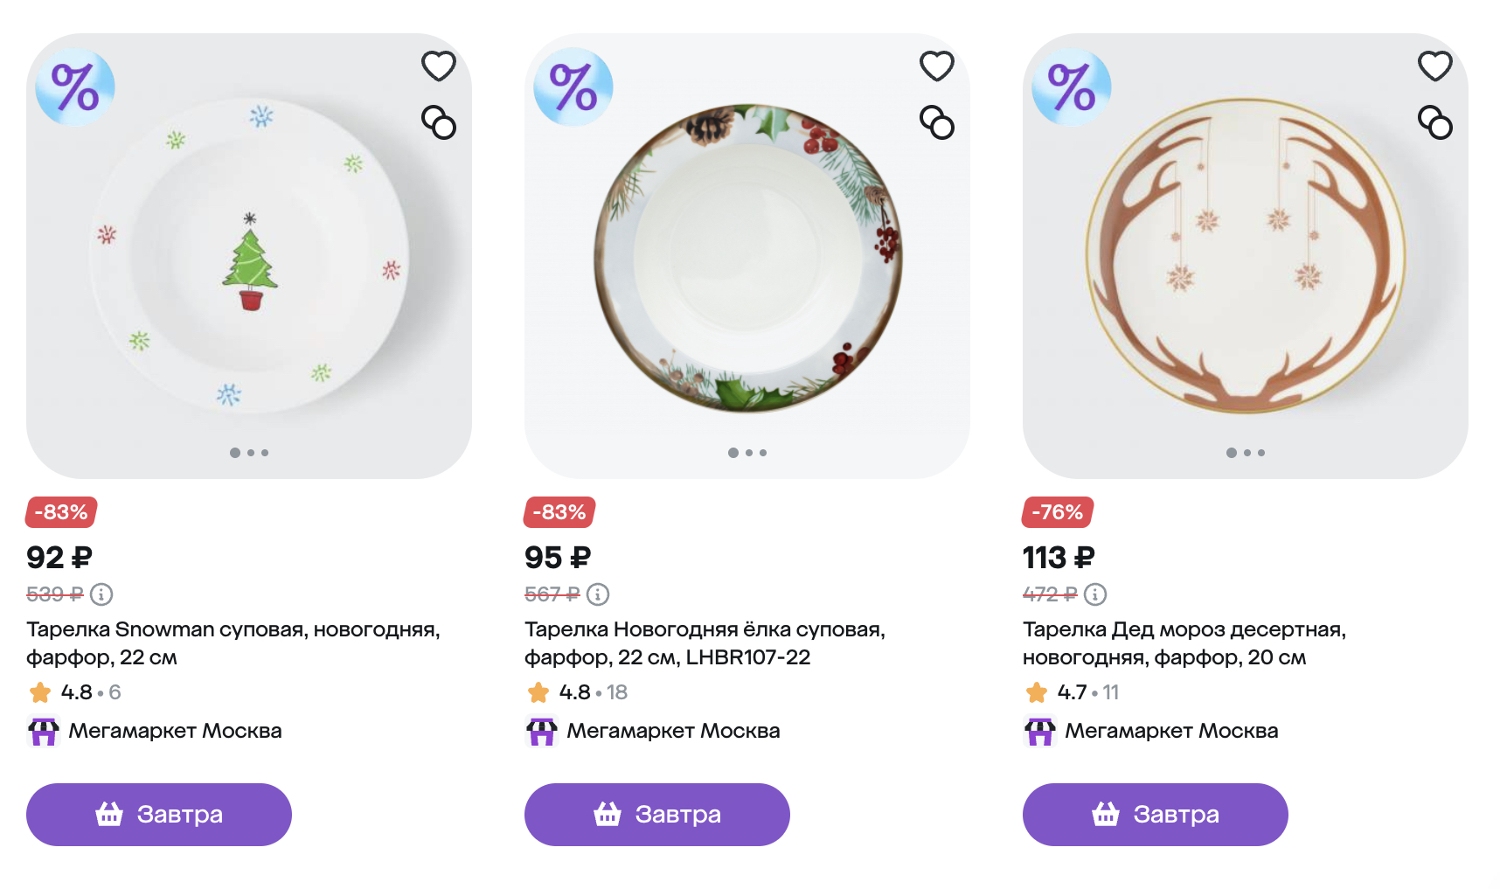Click info icon next to 472 ₽

click(x=1094, y=594)
